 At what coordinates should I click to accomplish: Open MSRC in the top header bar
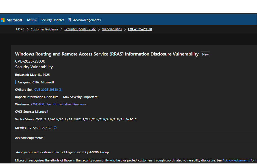32,20
